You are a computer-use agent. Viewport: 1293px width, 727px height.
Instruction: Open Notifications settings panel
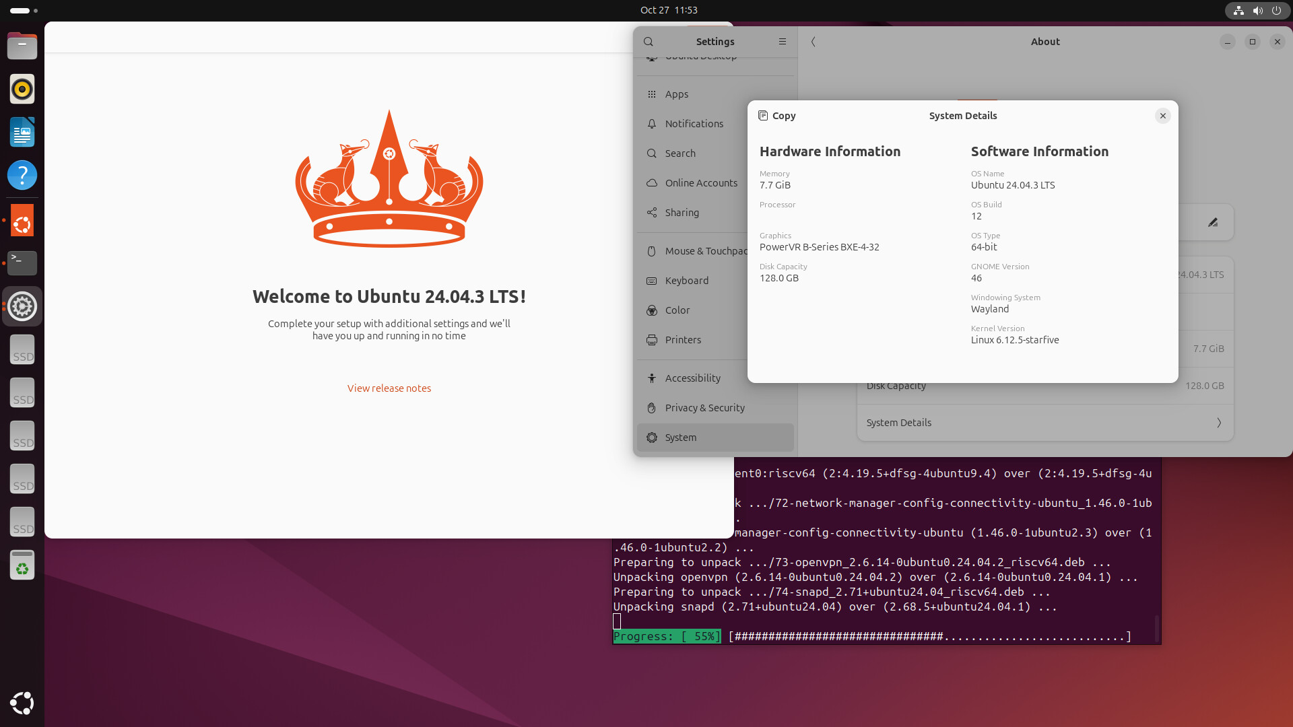(x=694, y=124)
